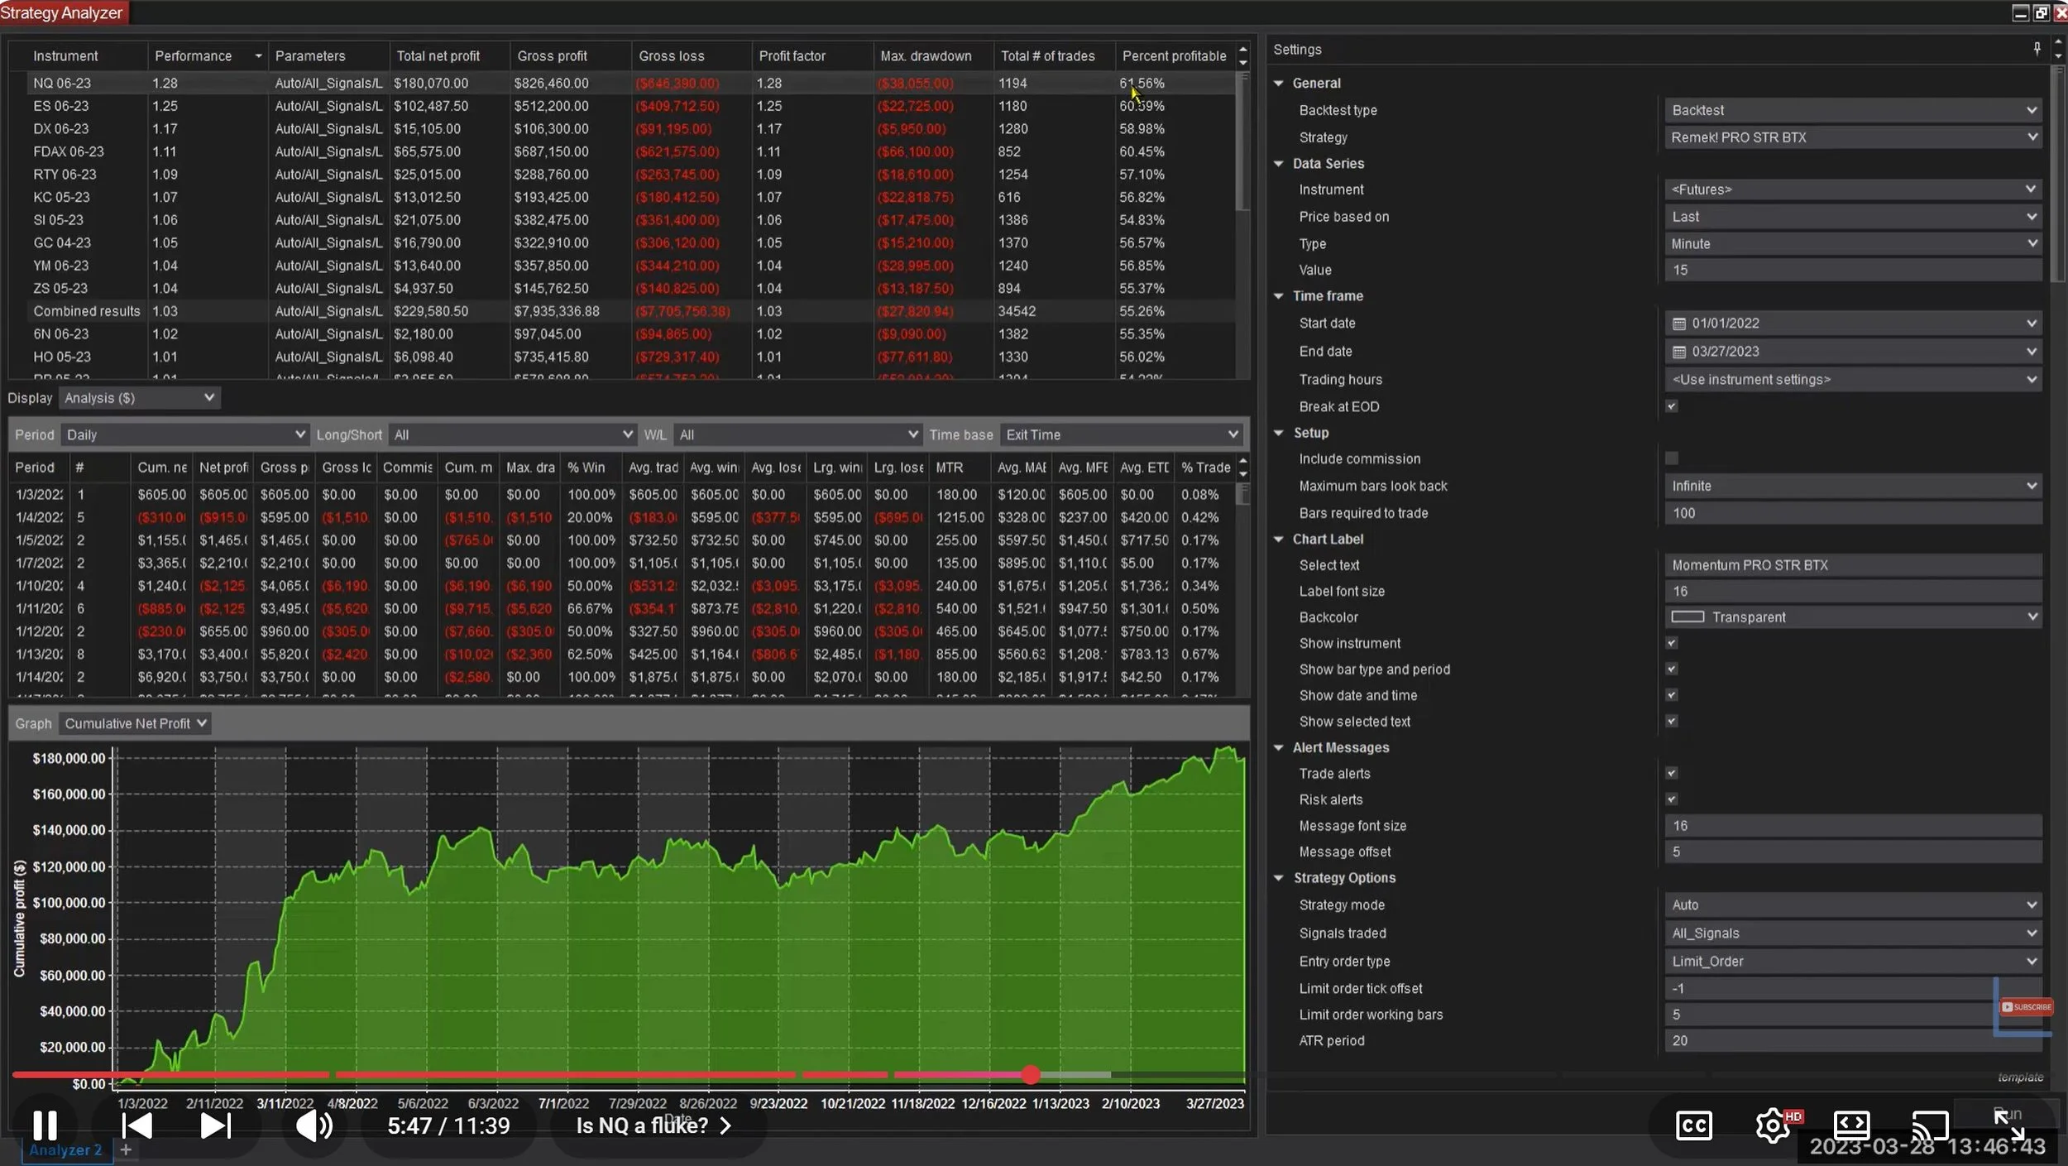Toggle closed captions on the video

pyautogui.click(x=1692, y=1124)
